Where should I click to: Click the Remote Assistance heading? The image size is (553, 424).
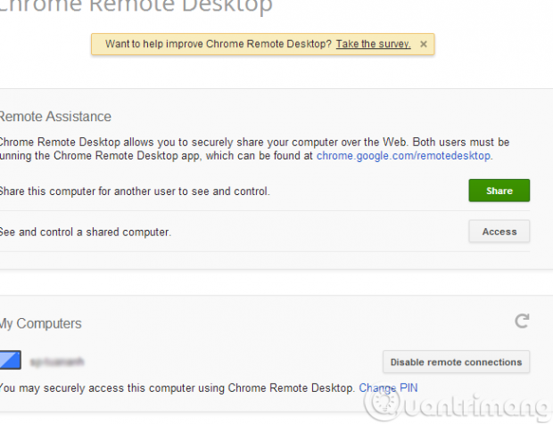coord(55,117)
